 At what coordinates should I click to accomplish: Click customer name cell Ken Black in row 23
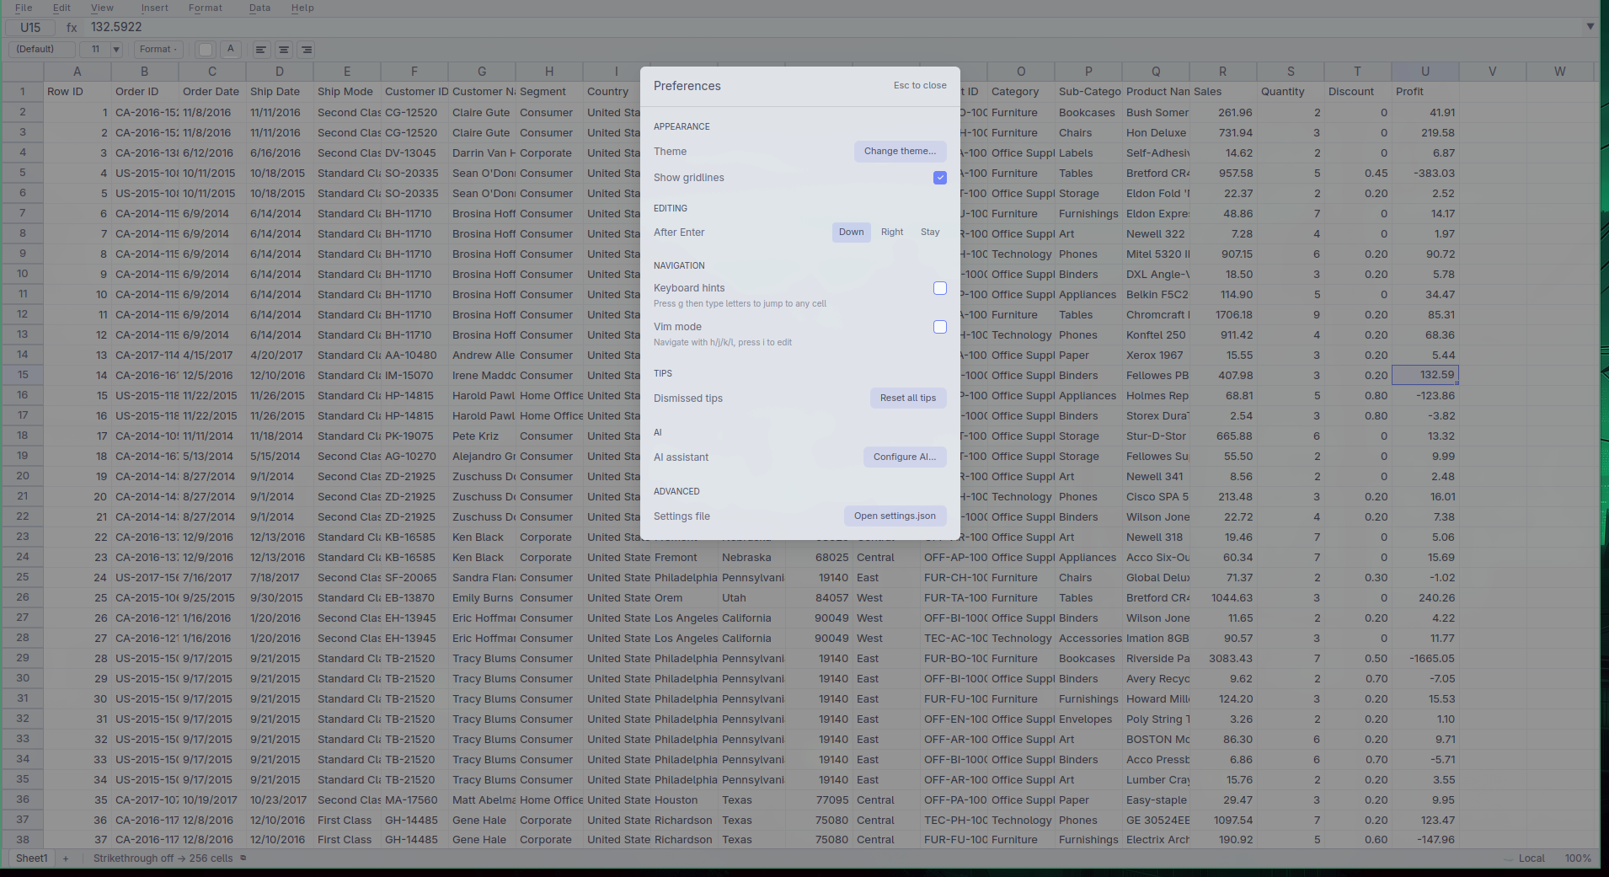tap(482, 537)
